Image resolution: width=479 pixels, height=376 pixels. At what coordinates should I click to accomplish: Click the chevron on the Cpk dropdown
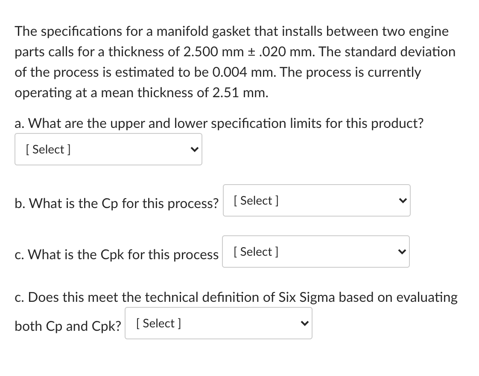(401, 252)
